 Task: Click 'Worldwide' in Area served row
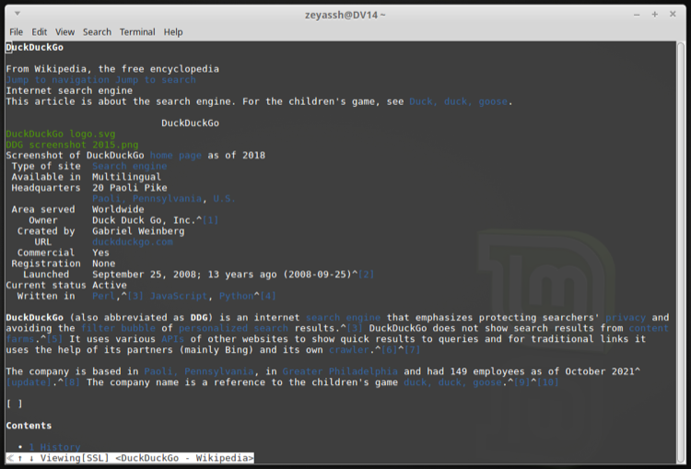coord(118,209)
